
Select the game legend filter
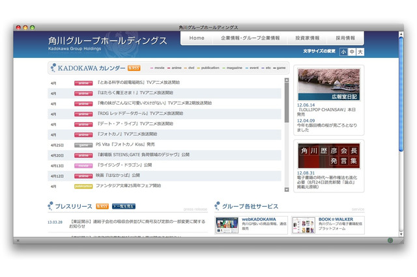[x=280, y=68]
